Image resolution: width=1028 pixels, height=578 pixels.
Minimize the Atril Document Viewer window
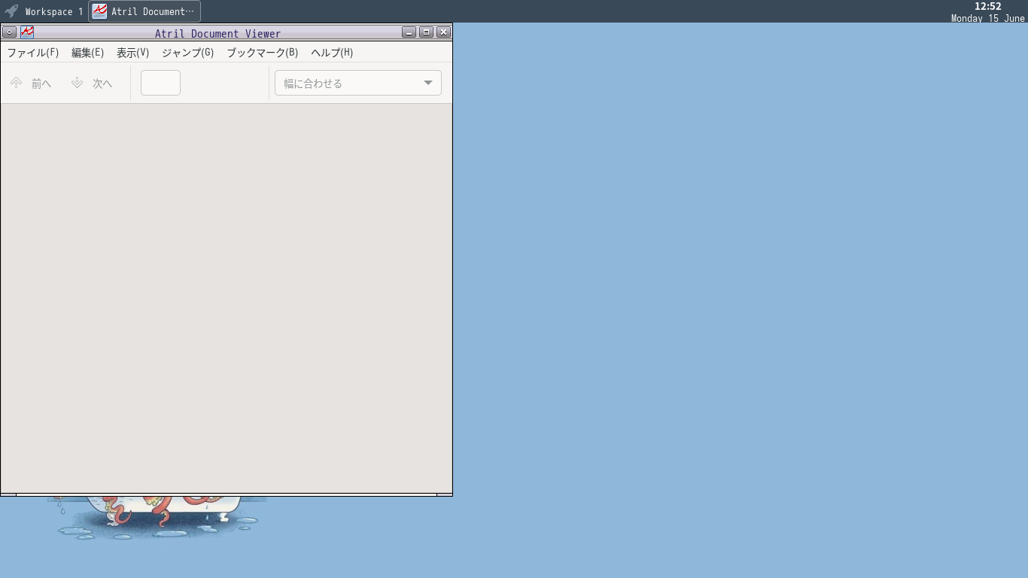409,32
